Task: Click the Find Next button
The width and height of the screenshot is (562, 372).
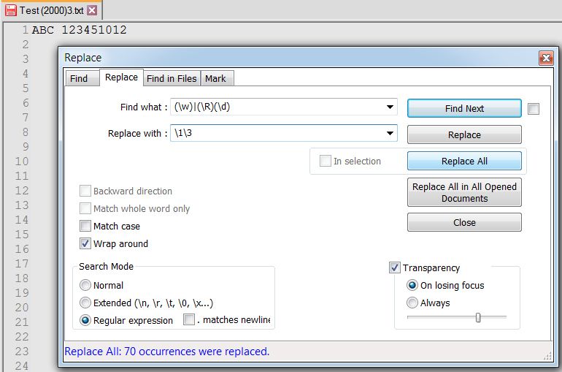Action: click(x=464, y=108)
